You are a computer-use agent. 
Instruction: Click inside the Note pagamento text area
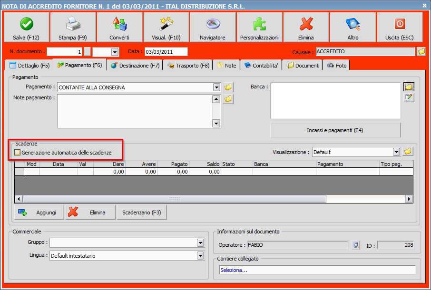[135, 111]
